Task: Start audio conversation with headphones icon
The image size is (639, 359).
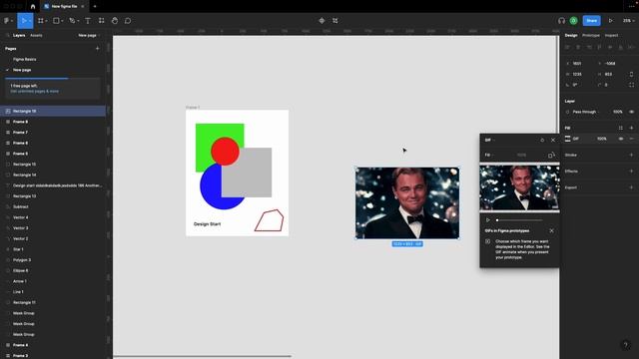Action: [561, 21]
